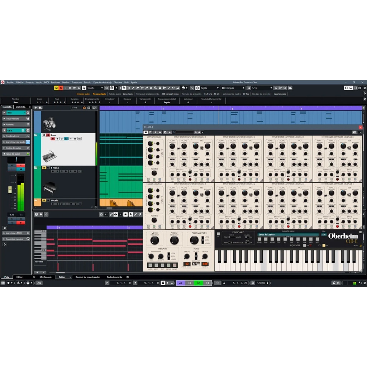
Task: Switch to the MixConsole lower zone tab
Action: (46, 277)
